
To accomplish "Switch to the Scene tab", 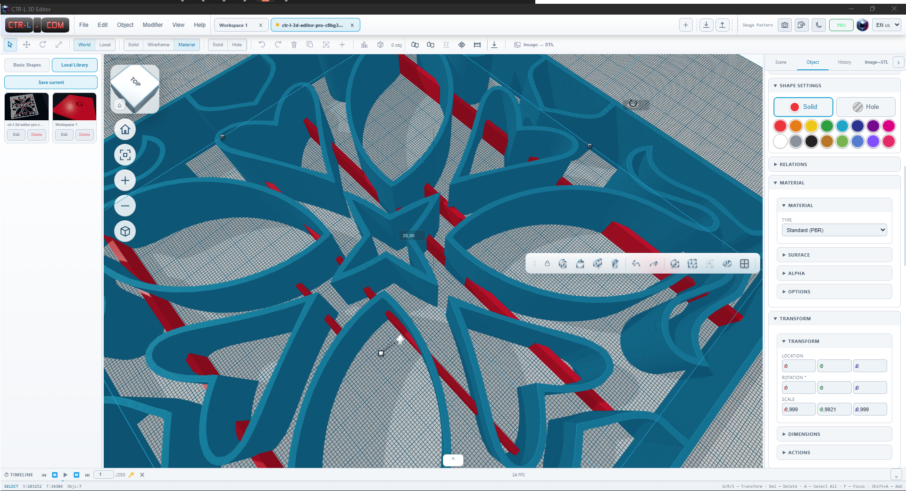I will (781, 62).
